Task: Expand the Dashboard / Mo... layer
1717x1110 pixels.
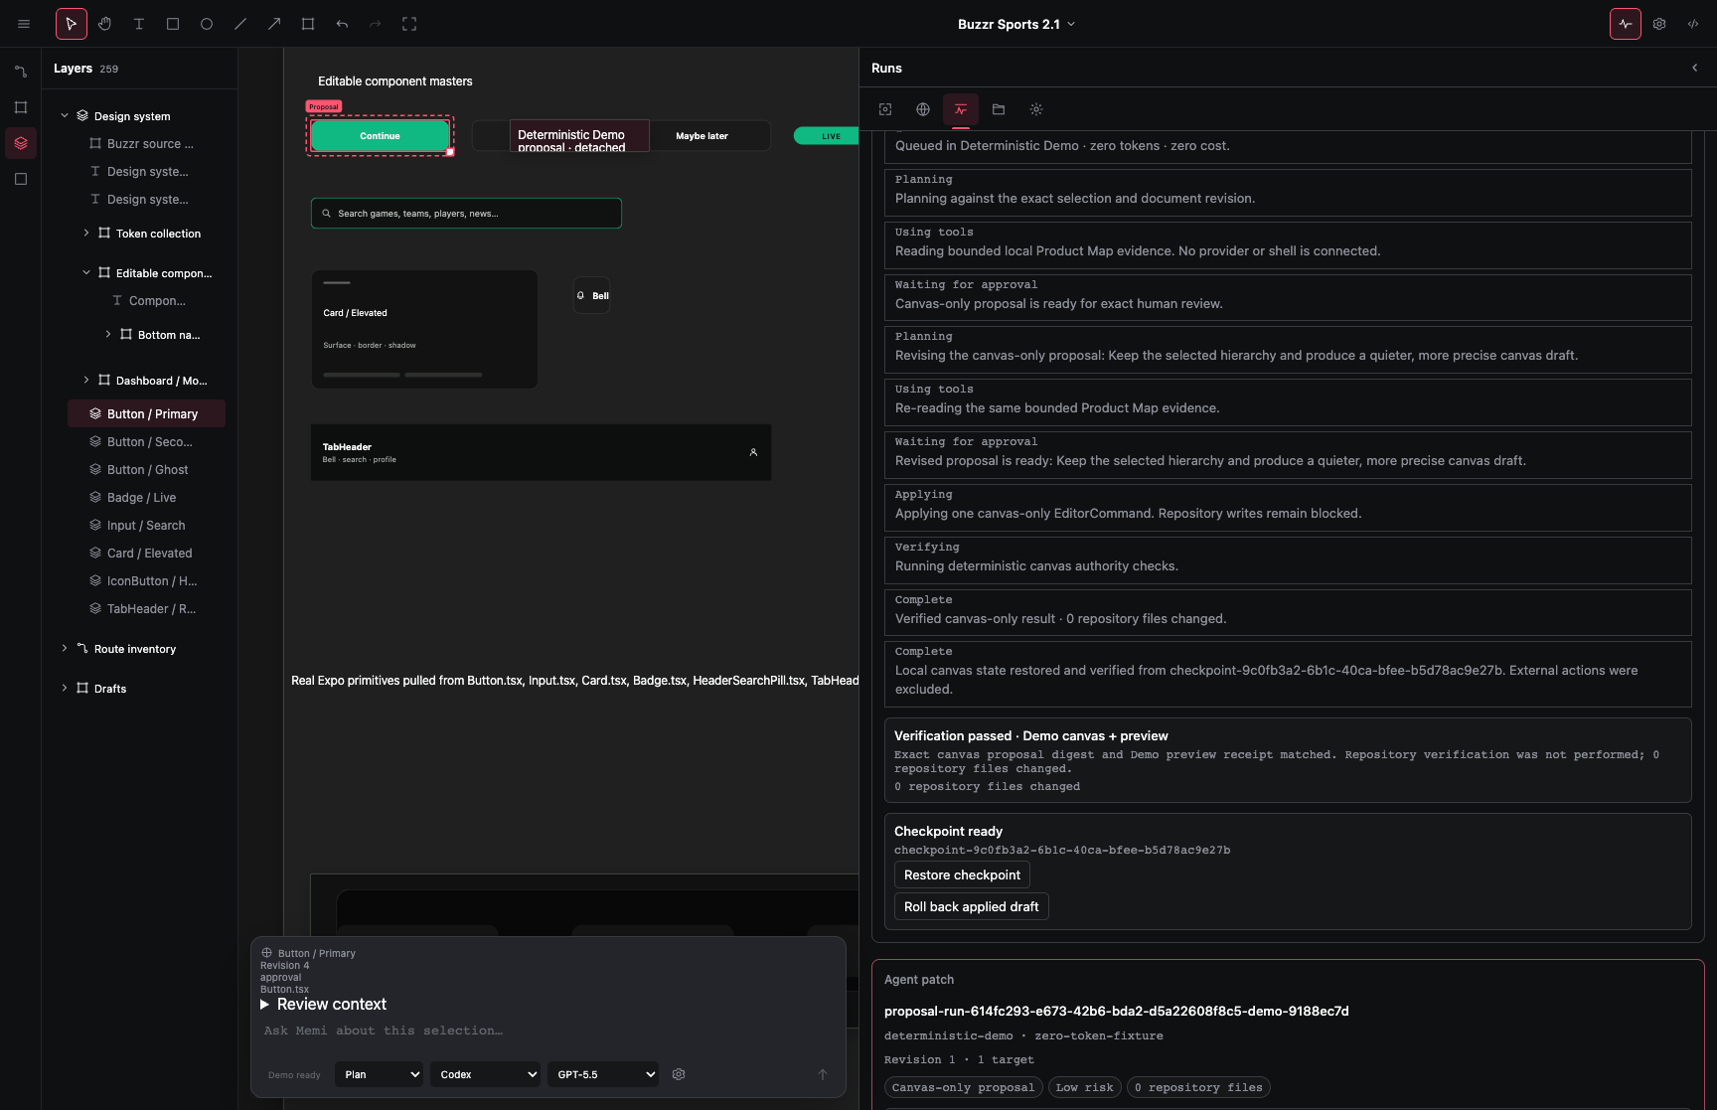Action: (x=86, y=380)
